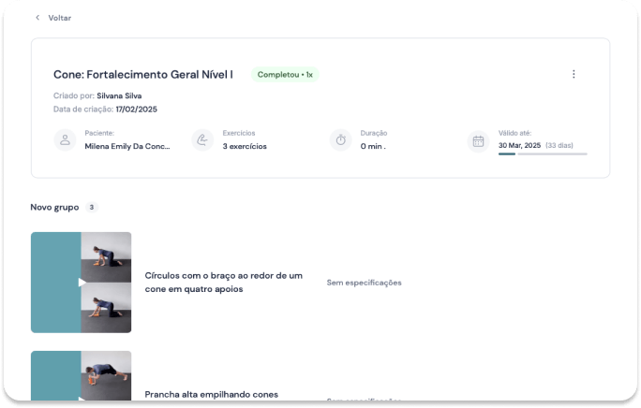
Task: Click the patient person icon
Action: [65, 140]
